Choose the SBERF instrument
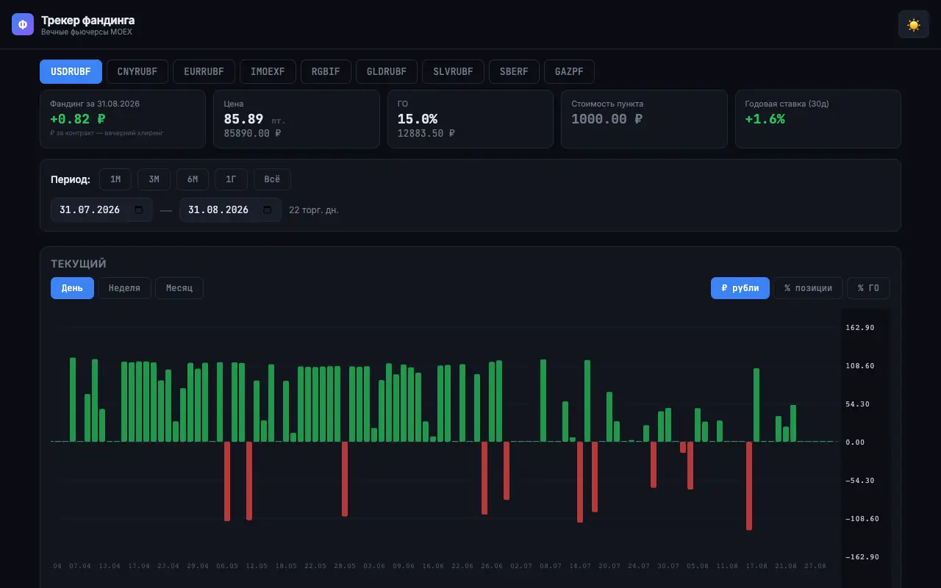 514,72
